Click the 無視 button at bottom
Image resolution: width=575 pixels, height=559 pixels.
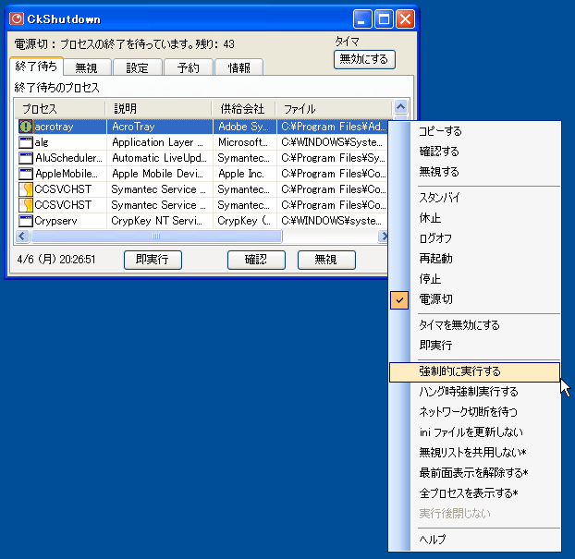tap(326, 260)
